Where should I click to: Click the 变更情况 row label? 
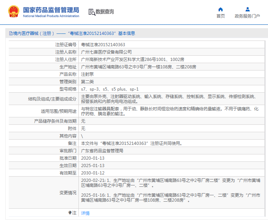click(68, 193)
